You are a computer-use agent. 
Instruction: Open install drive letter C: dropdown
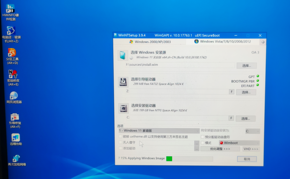(x=252, y=131)
